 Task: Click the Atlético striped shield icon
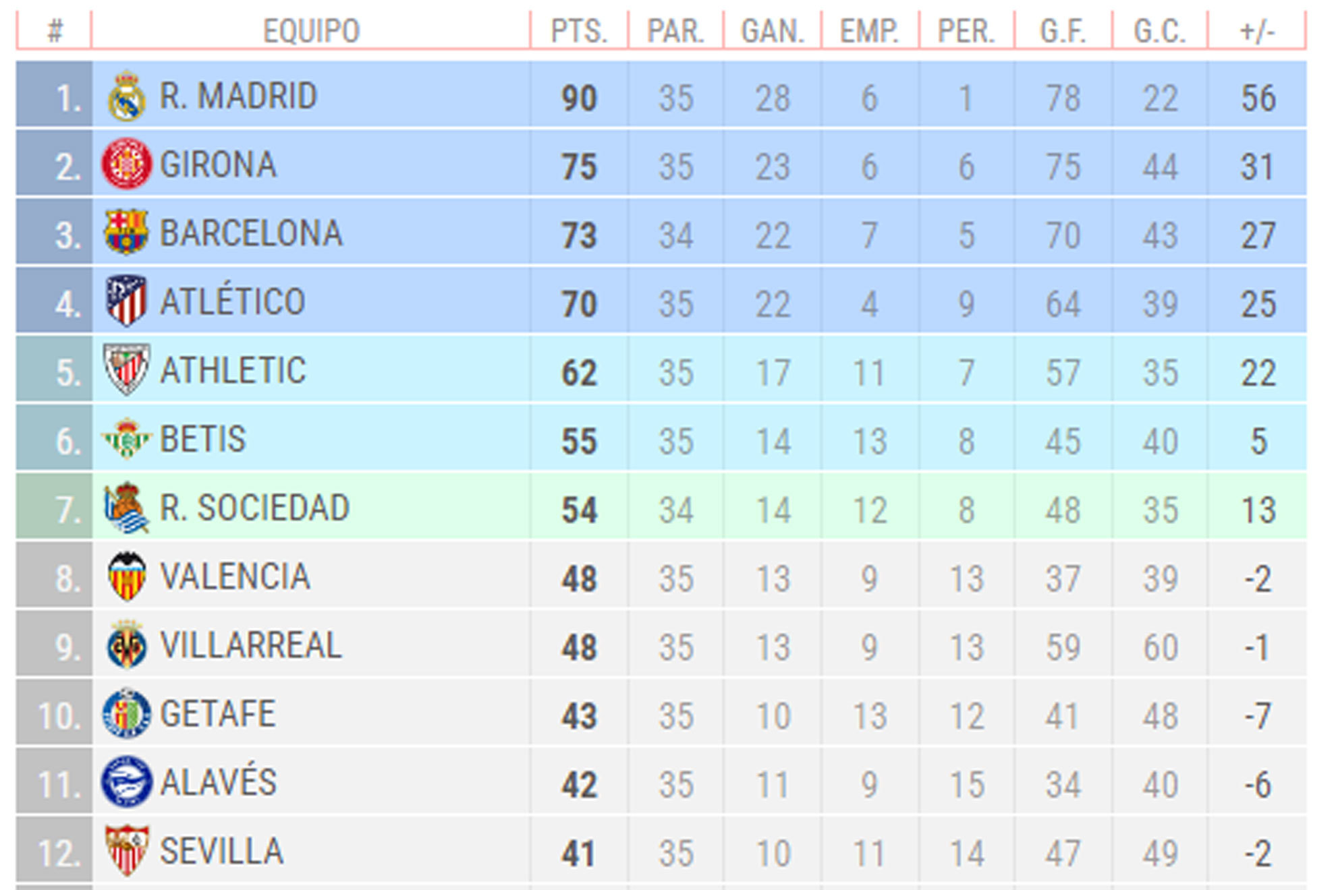[x=126, y=300]
